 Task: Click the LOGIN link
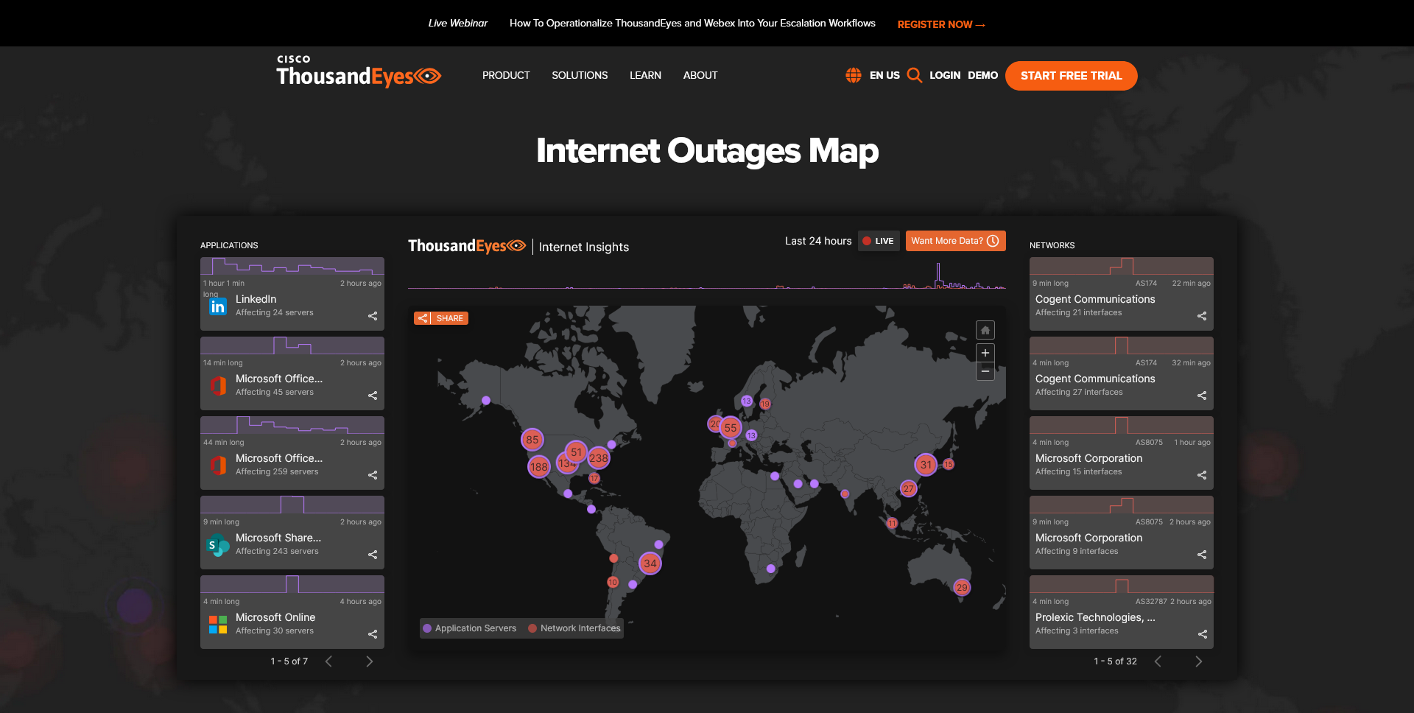(x=945, y=75)
